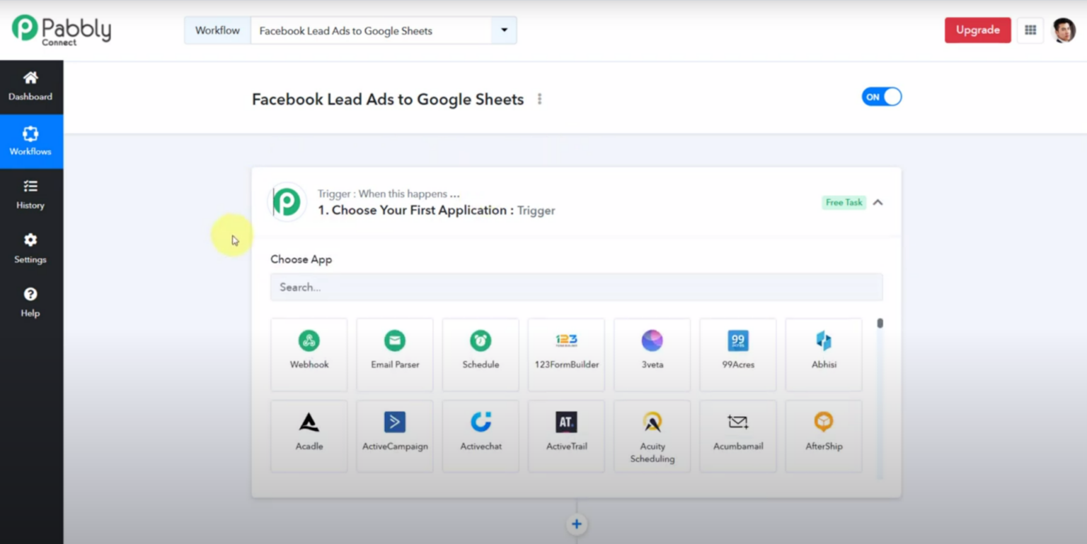This screenshot has height=544, width=1087.
Task: Pick the Acuity Scheduling app
Action: tap(652, 435)
